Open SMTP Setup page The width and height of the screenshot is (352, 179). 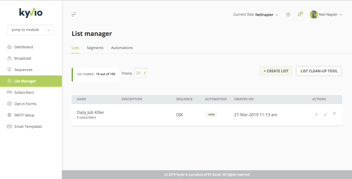(x=31, y=115)
